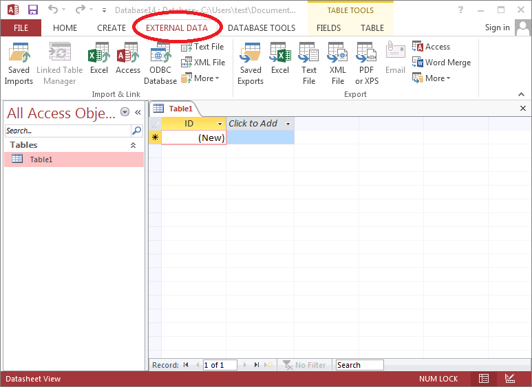The image size is (532, 387).
Task: Collapse the ribbon
Action: click(521, 95)
